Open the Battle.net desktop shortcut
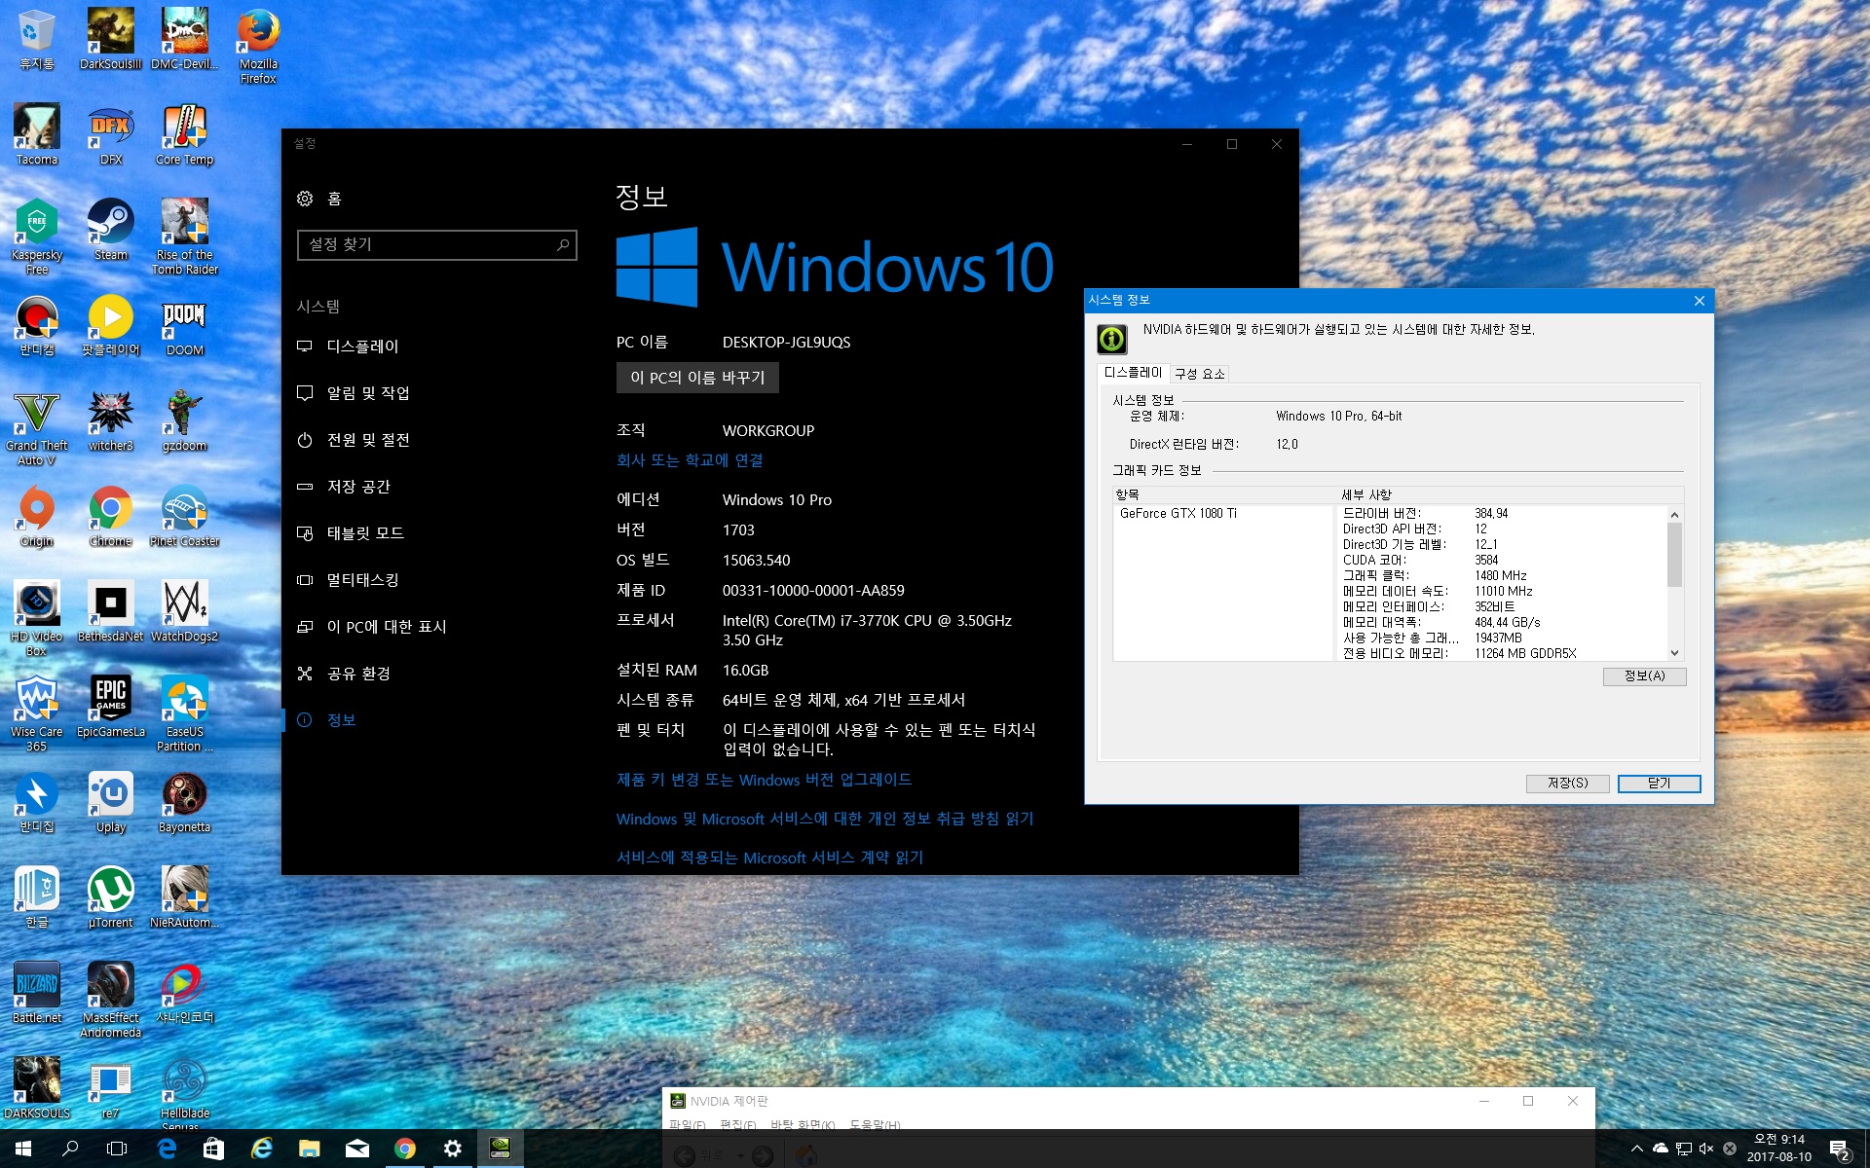 36,993
